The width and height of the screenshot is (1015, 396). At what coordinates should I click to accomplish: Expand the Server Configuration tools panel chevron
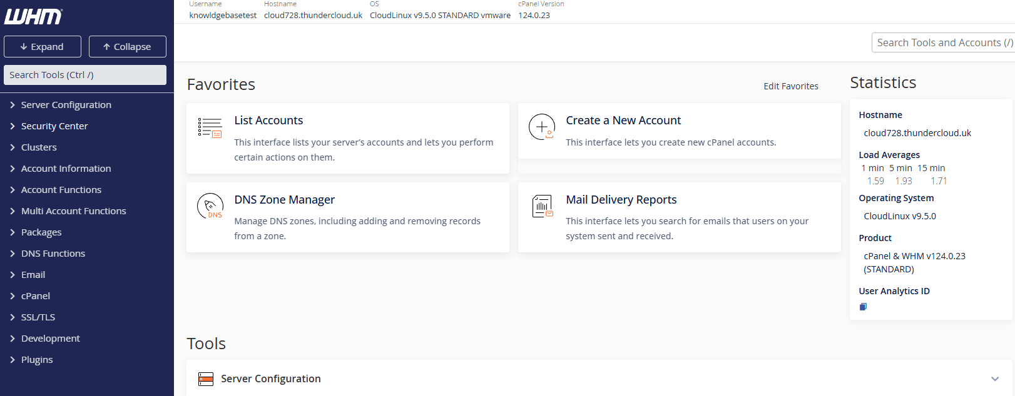pos(995,379)
